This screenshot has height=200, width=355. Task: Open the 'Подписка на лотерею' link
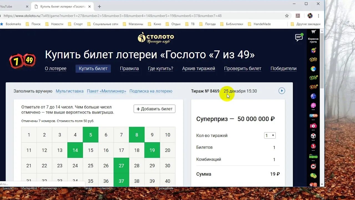coord(151,91)
